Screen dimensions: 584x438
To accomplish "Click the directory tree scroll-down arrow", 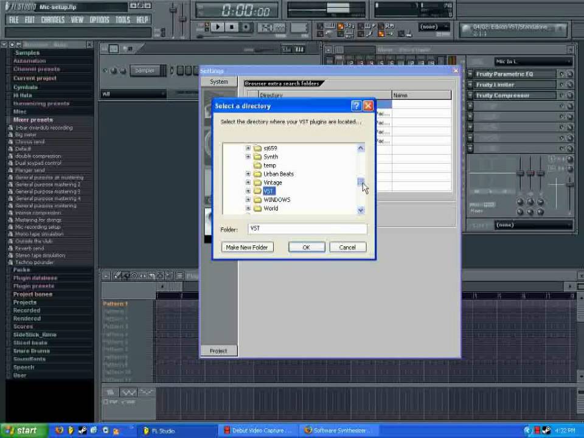I will click(361, 210).
